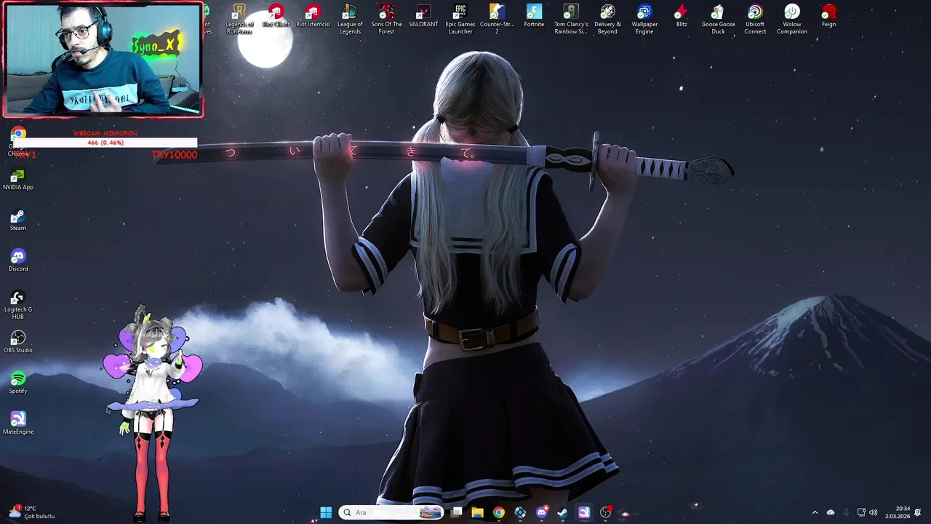The image size is (931, 524).
Task: Open the Discord desktop icon
Action: pos(18,261)
